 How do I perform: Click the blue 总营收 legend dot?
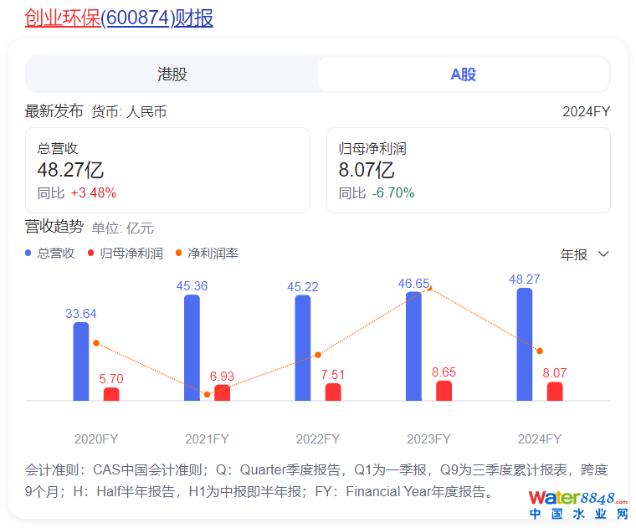click(x=29, y=253)
